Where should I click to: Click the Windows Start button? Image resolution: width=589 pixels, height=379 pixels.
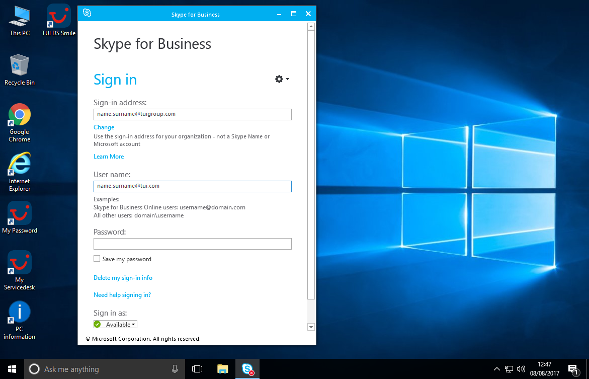tap(12, 369)
